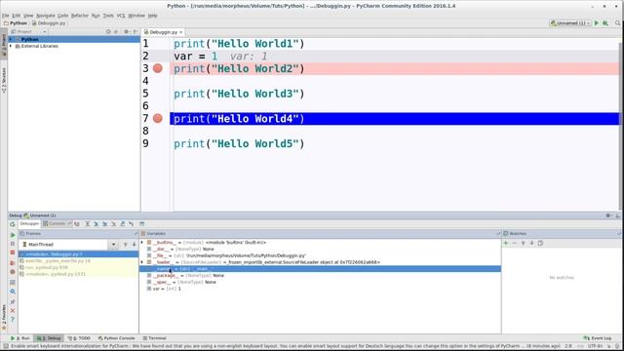Click the Duplicate Watch copy icon
Image resolution: width=624 pixels, height=351 pixels.
point(540,243)
